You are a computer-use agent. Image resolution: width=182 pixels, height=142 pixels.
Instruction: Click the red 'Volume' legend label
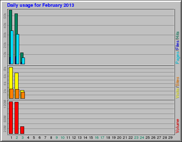pos(177,126)
